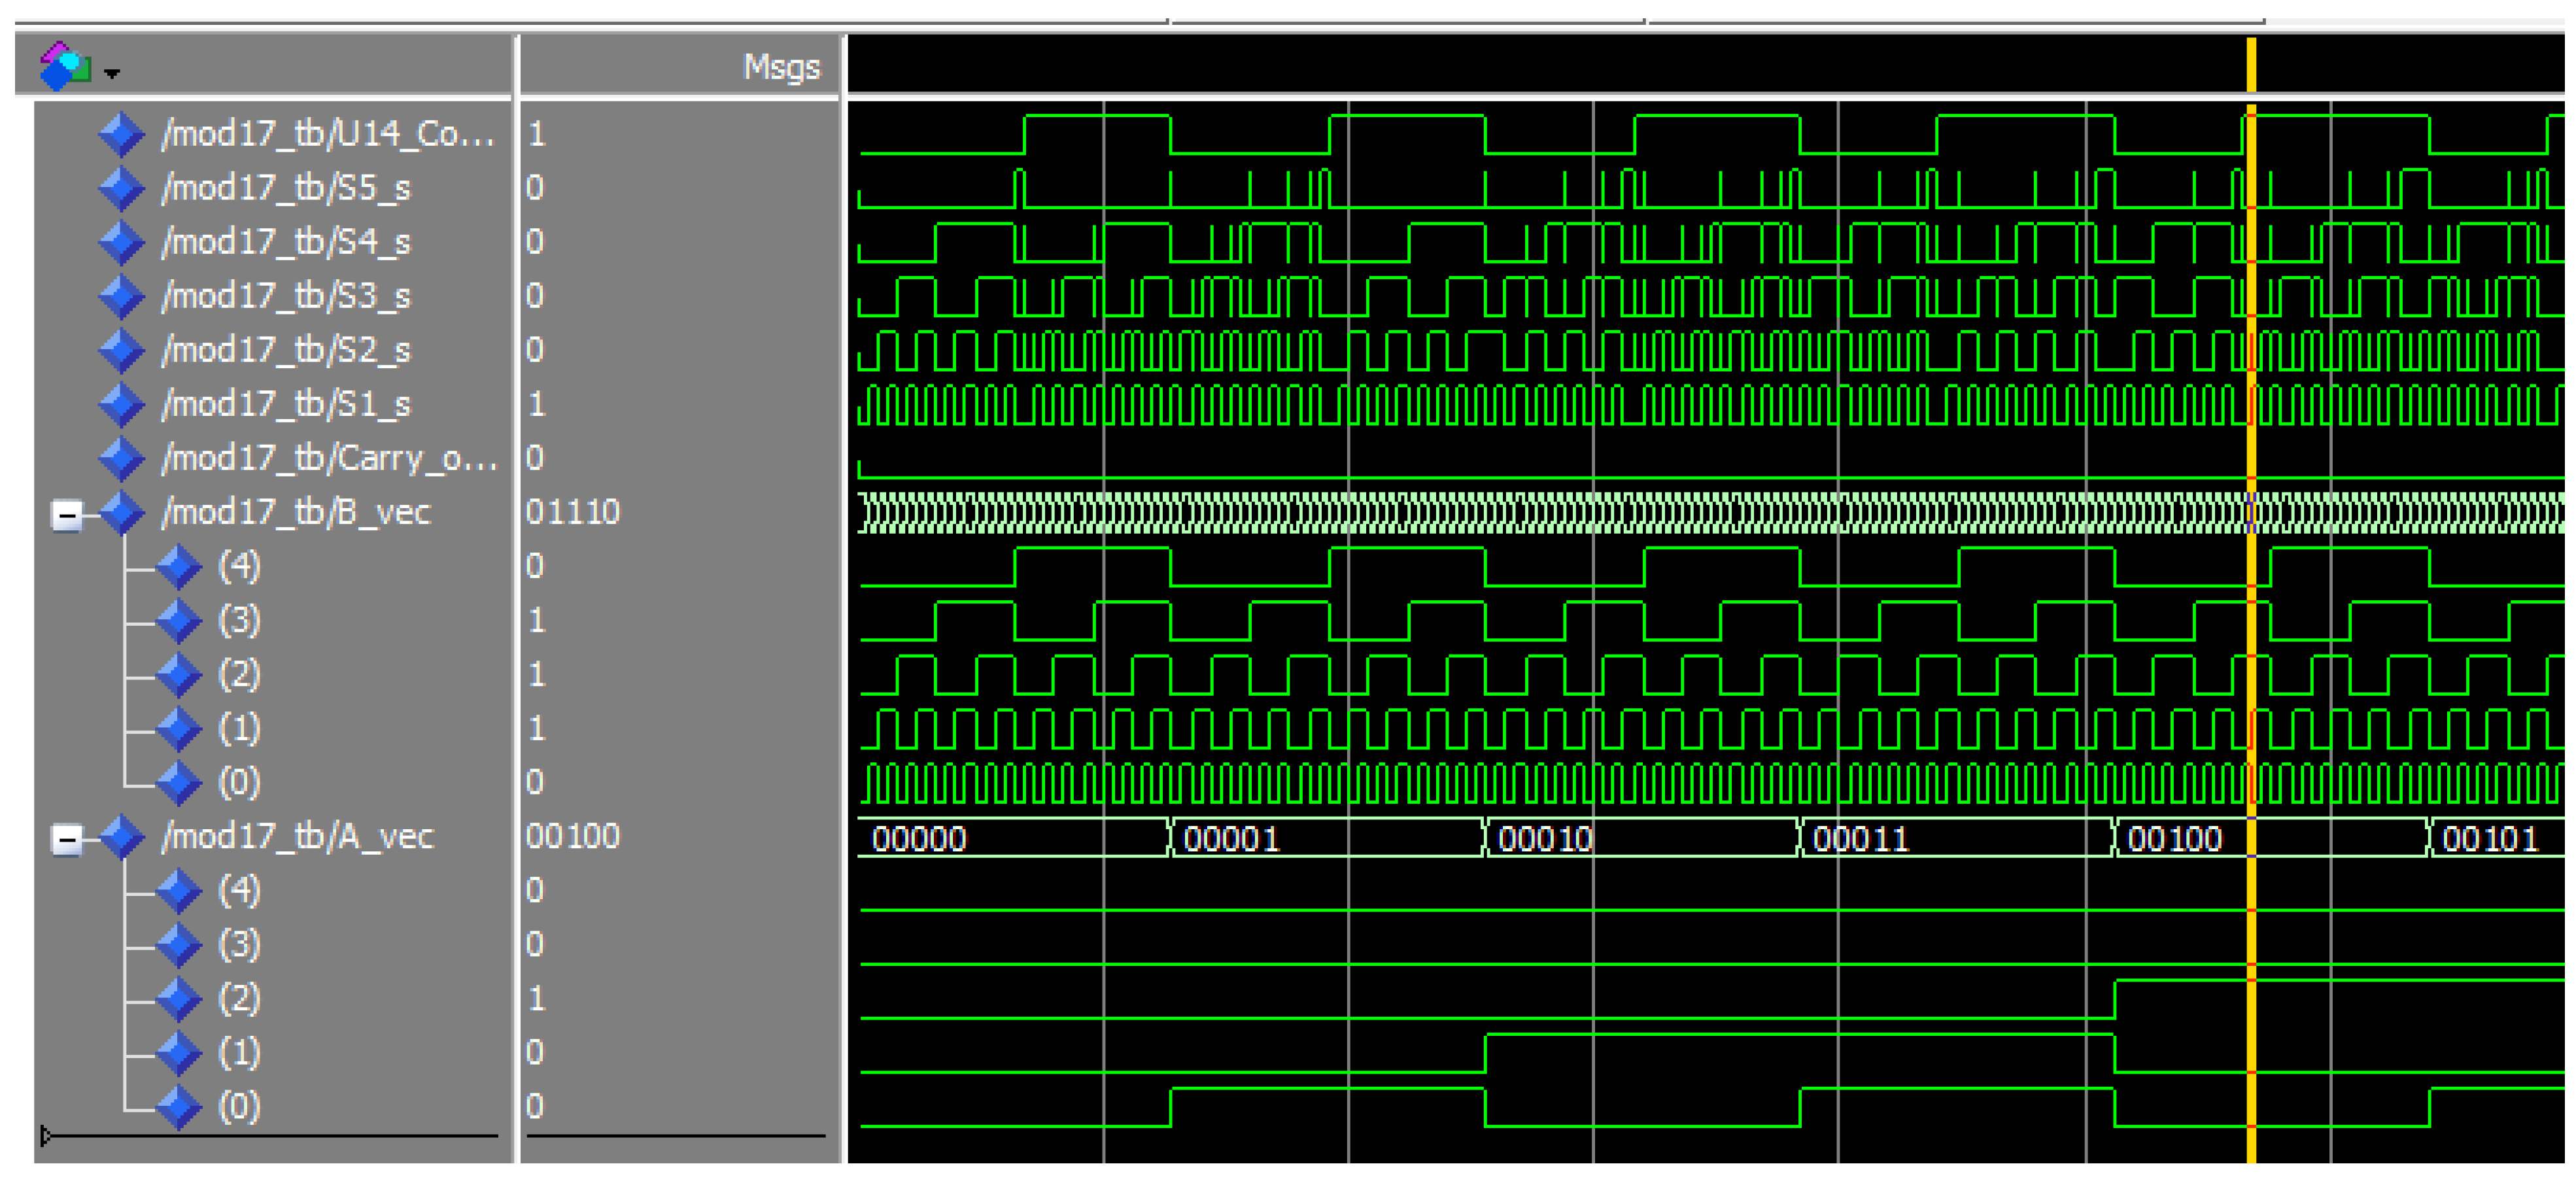Select the U14_Co... signal diamond icon
Viewport: 2576px width, 1181px height.
point(121,134)
